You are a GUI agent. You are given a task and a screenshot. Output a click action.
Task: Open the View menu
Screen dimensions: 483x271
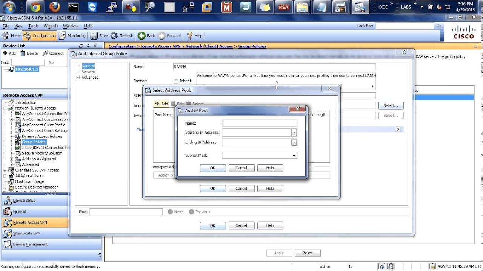[19, 26]
